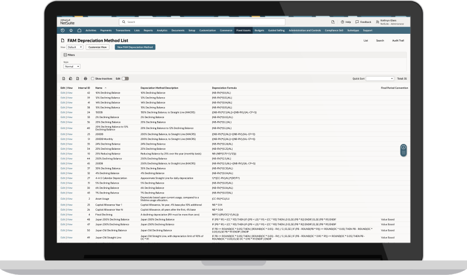The width and height of the screenshot is (467, 275).
Task: Click the Oracle NetSuite logo
Action: coord(67,22)
